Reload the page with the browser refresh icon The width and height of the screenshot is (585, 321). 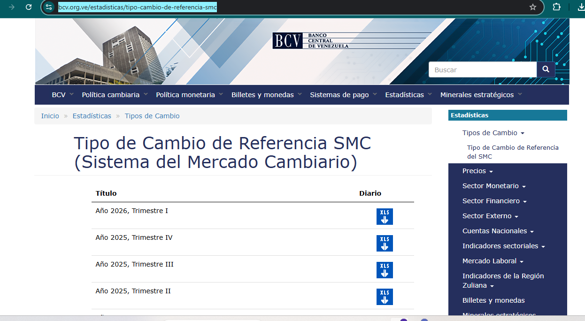(x=29, y=7)
